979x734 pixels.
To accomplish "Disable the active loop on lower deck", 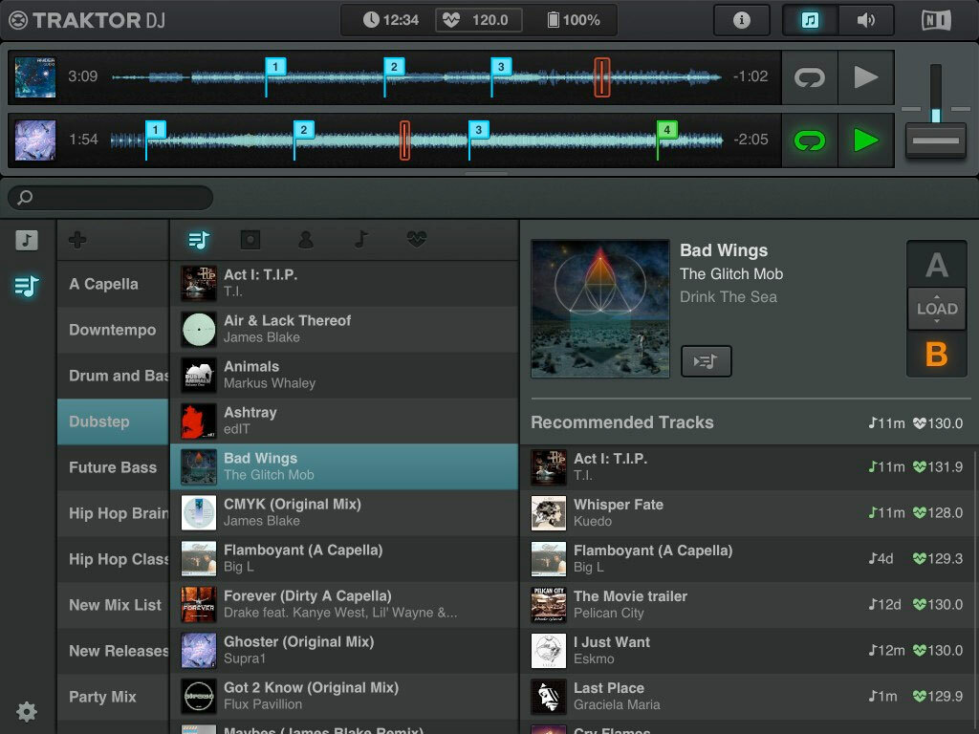I will point(809,140).
